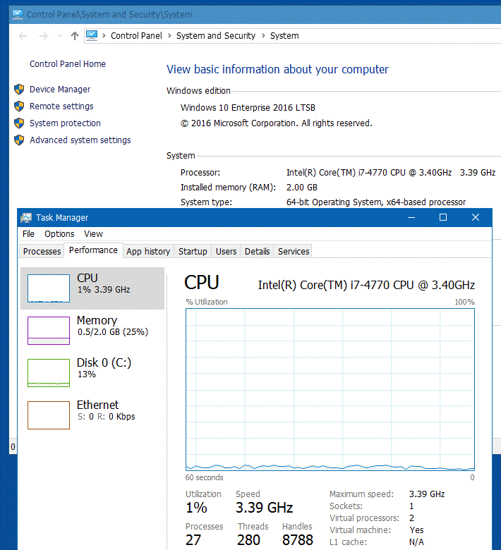The height and width of the screenshot is (550, 501).
Task: Click the Back arrow in Control Panel
Action: (x=23, y=36)
